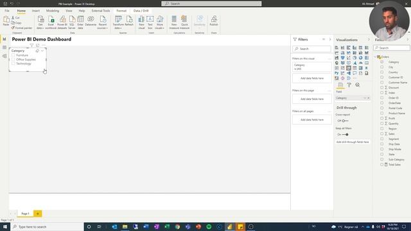Focus the Filters pane search box
This screenshot has height=231, width=411.
(311, 49)
